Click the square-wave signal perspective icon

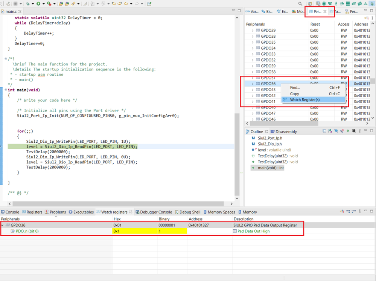(330, 4)
